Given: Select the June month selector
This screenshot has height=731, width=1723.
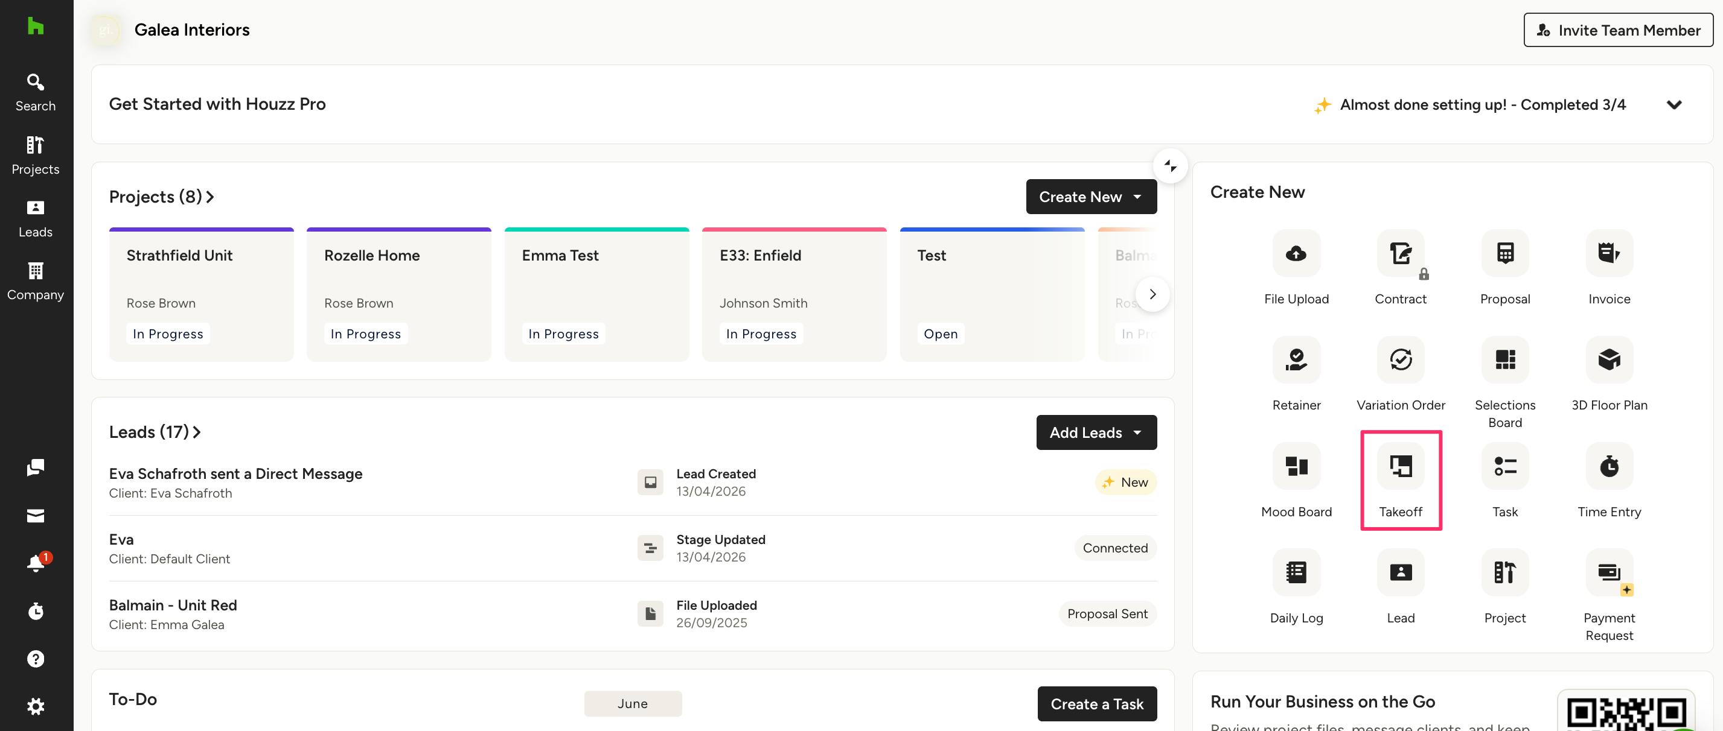Looking at the screenshot, I should [x=632, y=704].
